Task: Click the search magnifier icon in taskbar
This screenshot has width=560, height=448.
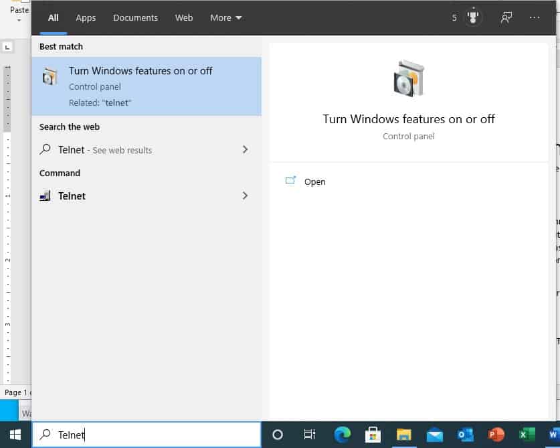Action: point(45,435)
